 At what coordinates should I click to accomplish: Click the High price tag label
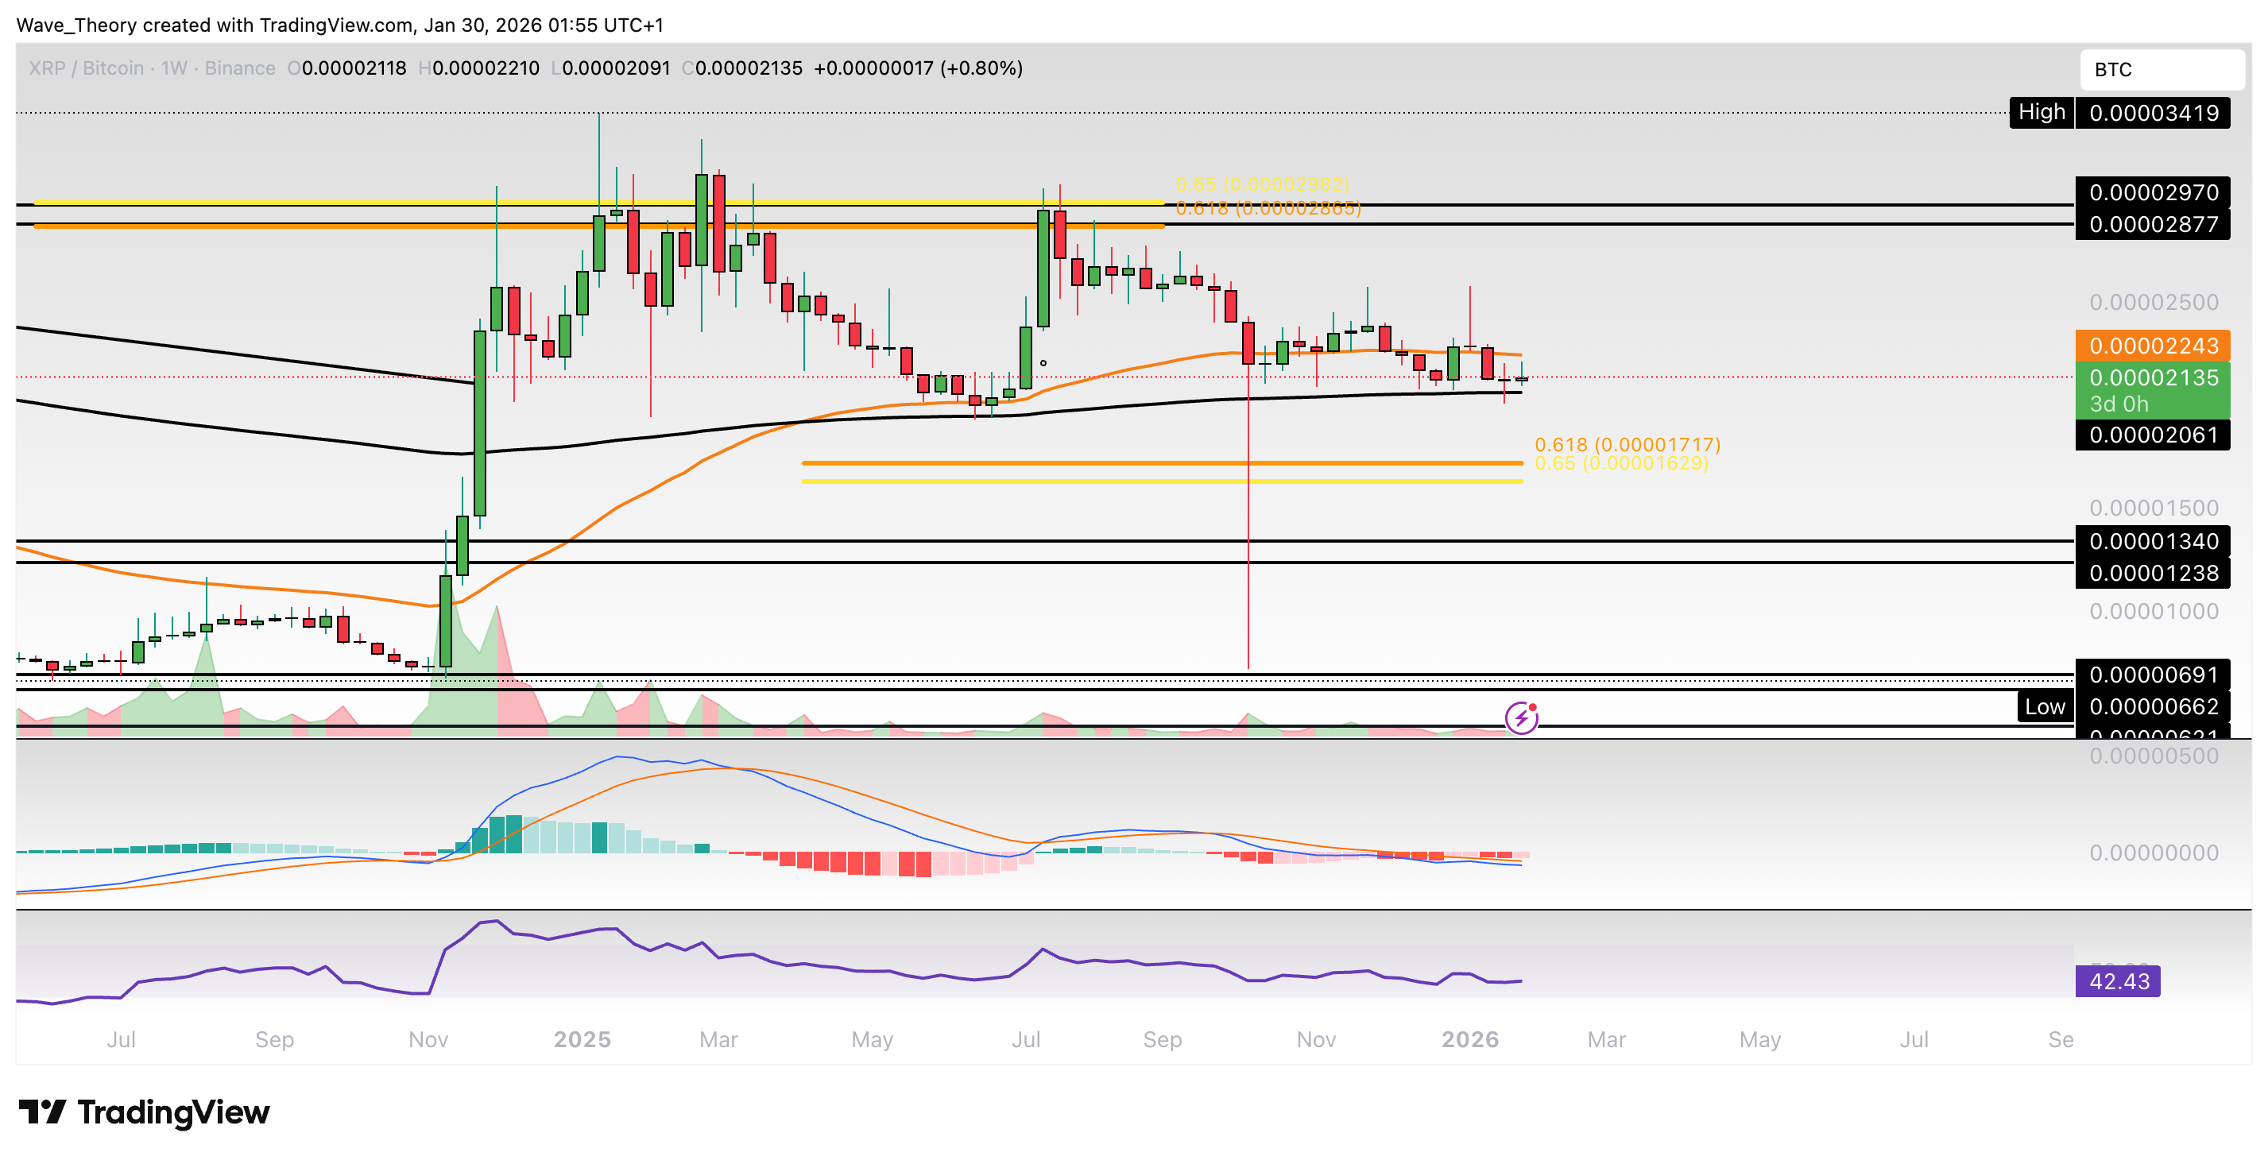[2041, 113]
